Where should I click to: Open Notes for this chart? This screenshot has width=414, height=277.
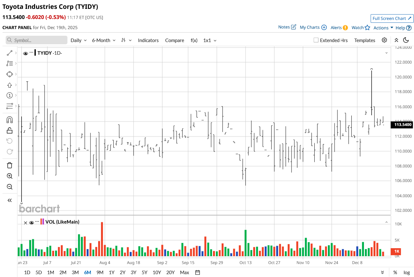pyautogui.click(x=287, y=27)
